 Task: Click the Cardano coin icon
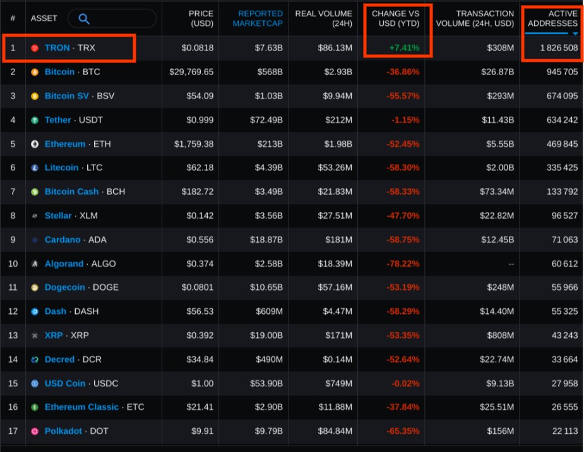35,240
